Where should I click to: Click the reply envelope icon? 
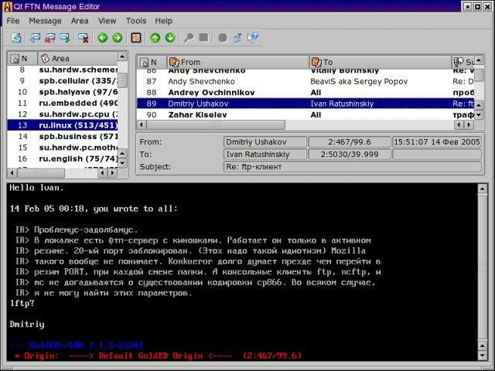pyautogui.click(x=35, y=38)
